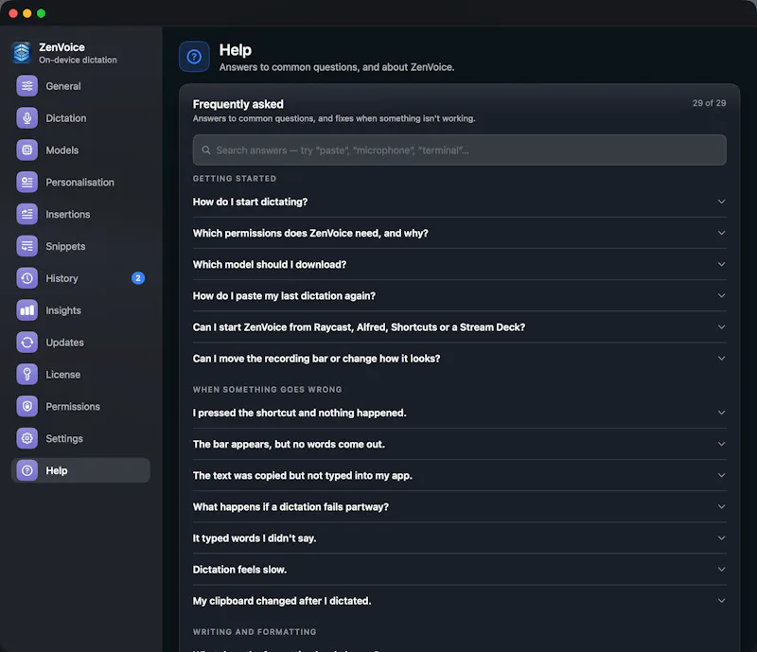Select the Insights bar chart icon
The width and height of the screenshot is (757, 652).
pyautogui.click(x=27, y=310)
